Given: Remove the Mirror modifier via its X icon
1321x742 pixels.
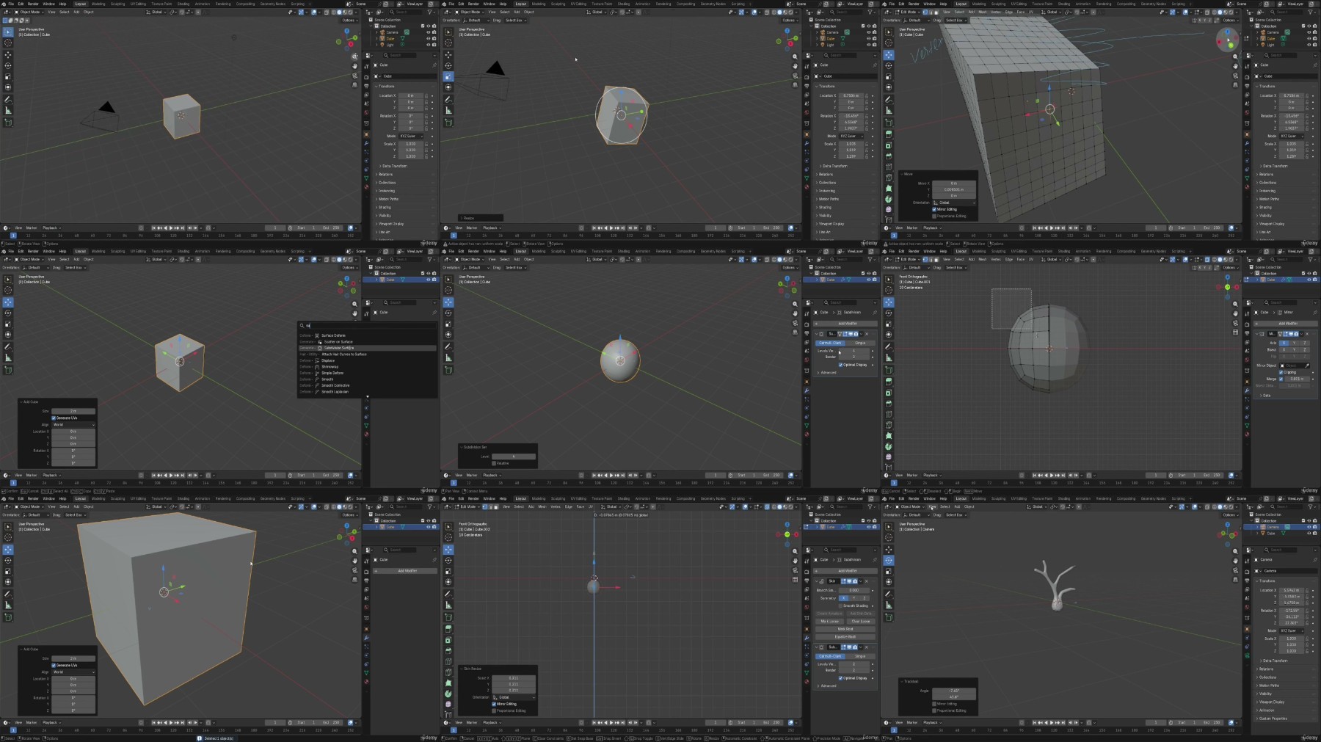Looking at the screenshot, I should tap(1307, 334).
